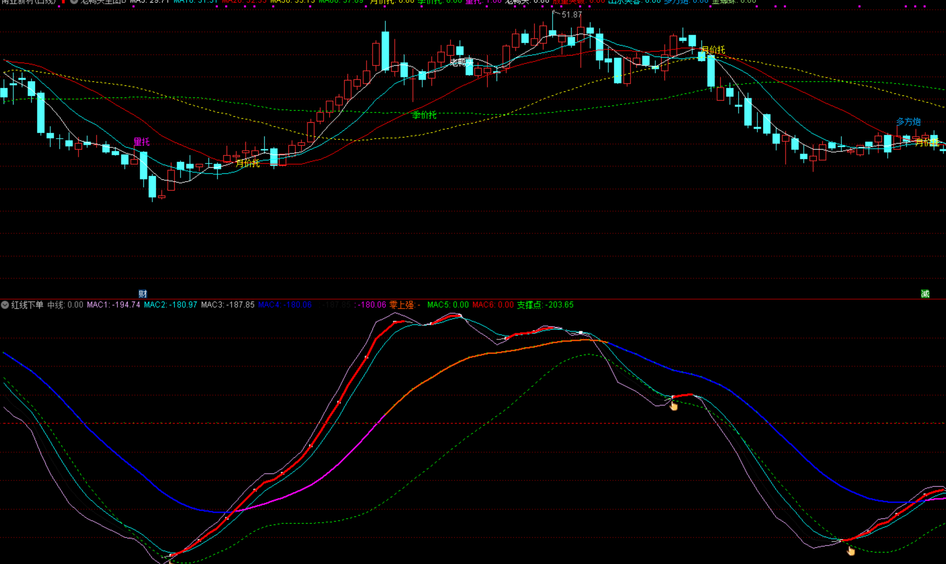The height and width of the screenshot is (564, 946).
Task: Click the 财 marker on the date axis
Action: (x=143, y=294)
